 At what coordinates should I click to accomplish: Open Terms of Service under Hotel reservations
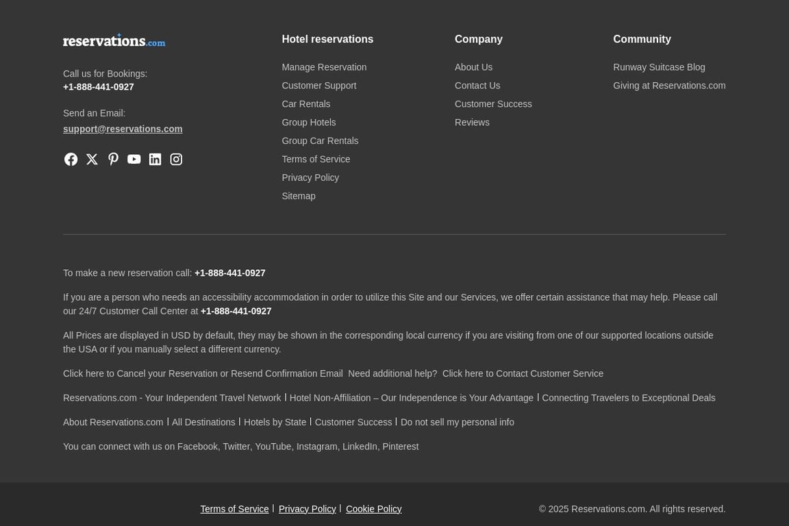tap(316, 159)
